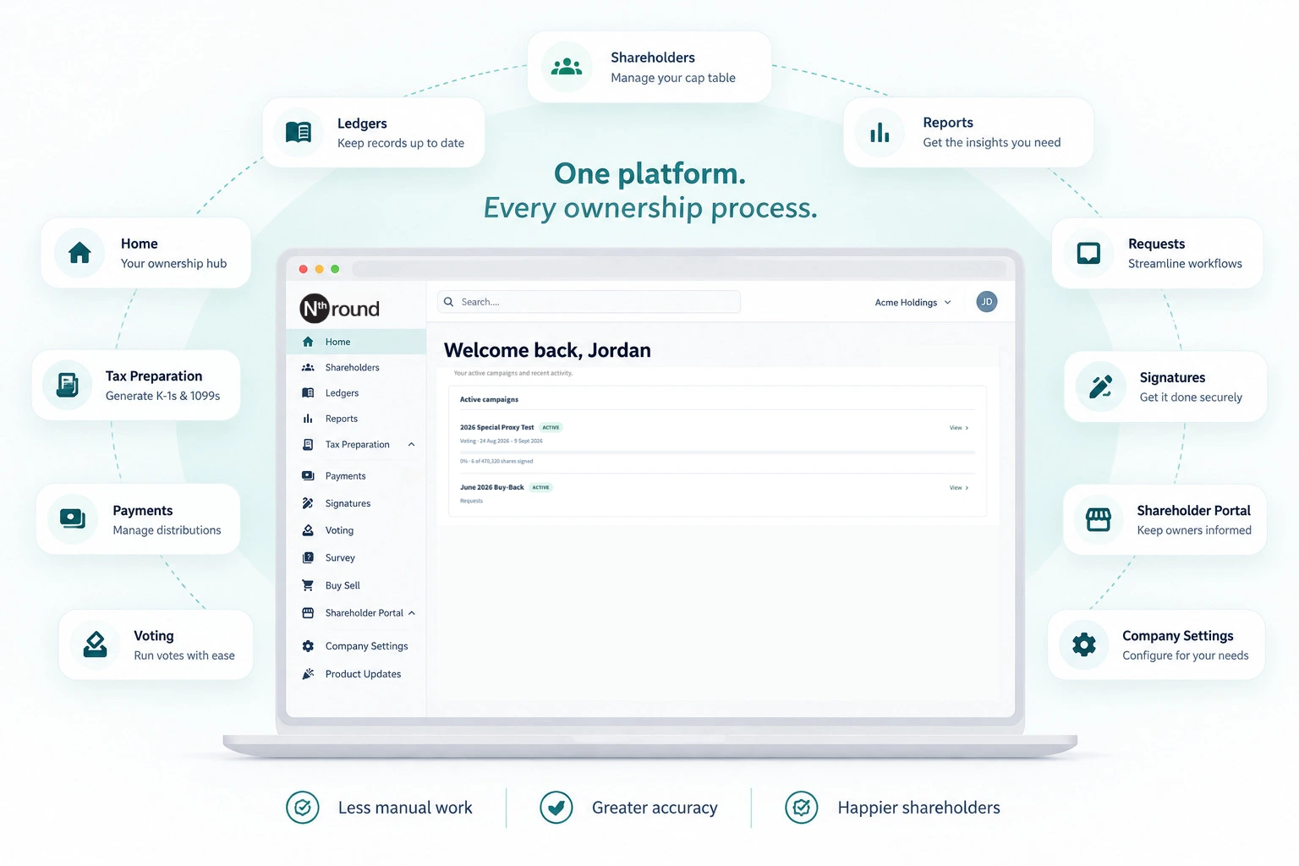Open the JD user avatar menu
Image resolution: width=1299 pixels, height=866 pixels.
click(x=987, y=302)
